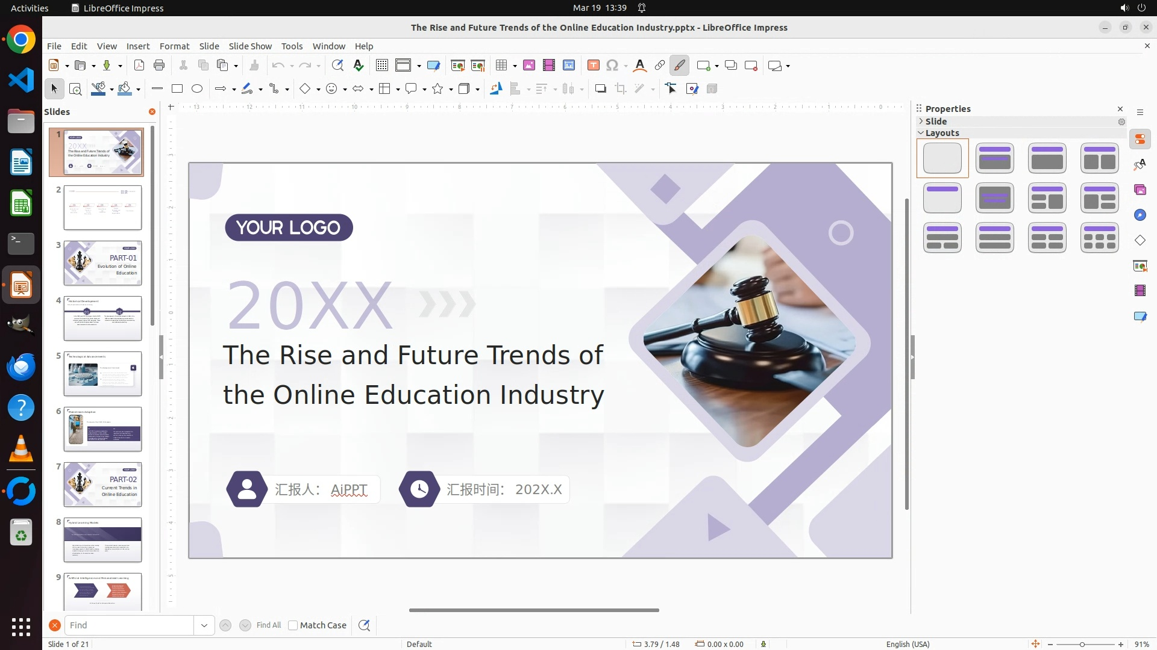Toggle the Crop Image tool
Viewport: 1157px width, 650px height.
(620, 89)
